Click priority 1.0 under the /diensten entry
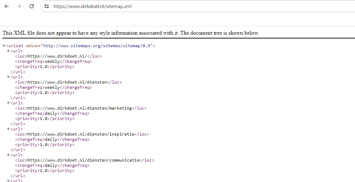This screenshot has height=182, width=355. [x=43, y=93]
